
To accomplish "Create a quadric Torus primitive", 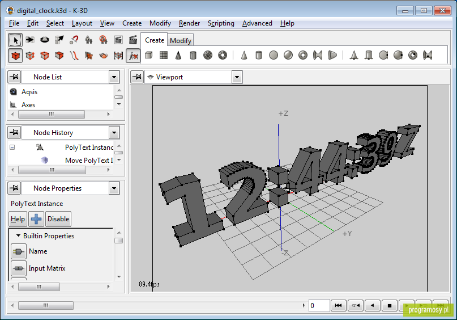I will 303,55.
